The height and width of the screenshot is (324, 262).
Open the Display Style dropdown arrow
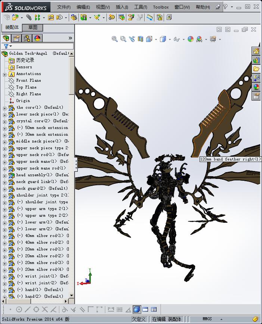170,39
